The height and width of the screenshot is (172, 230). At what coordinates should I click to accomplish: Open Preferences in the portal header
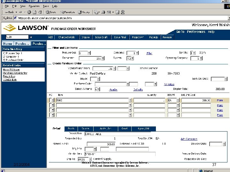coord(196,32)
